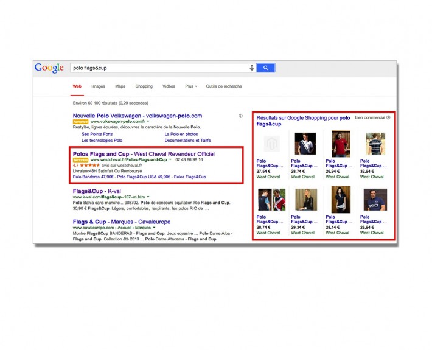Open Polos Flags and Cup West Cheval ad
The width and height of the screenshot is (432, 350).
pos(144,154)
